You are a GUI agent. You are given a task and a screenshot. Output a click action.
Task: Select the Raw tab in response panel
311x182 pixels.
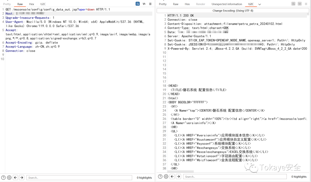pos(176,4)
